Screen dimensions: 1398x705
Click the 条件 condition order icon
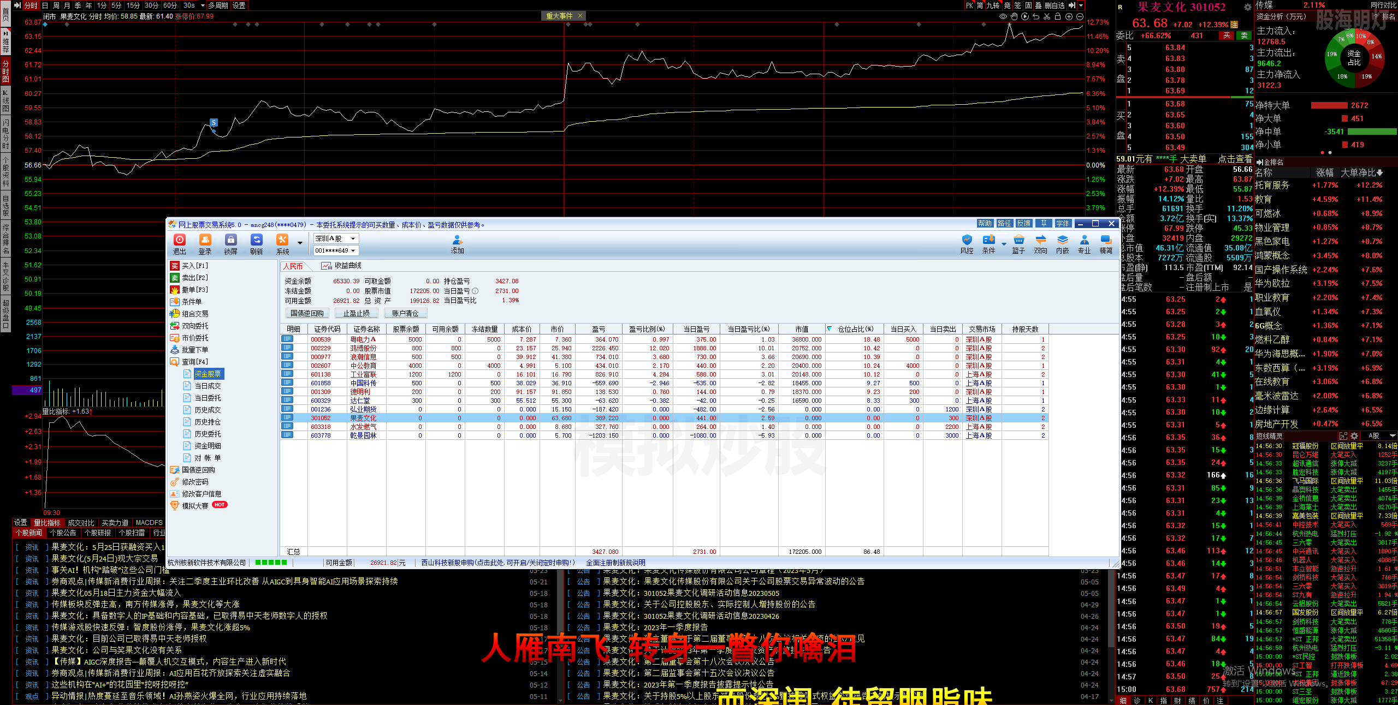989,244
